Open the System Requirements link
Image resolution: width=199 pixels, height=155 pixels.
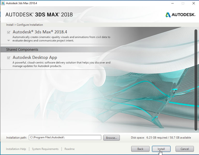coord(45,149)
